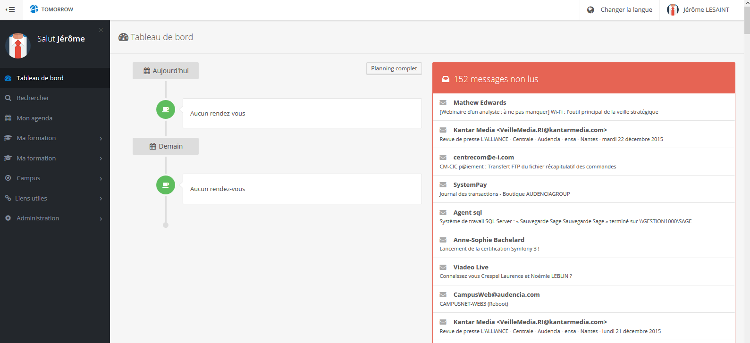This screenshot has width=750, height=343.
Task: Click the green coffee icon under Demain
Action: coord(166,185)
